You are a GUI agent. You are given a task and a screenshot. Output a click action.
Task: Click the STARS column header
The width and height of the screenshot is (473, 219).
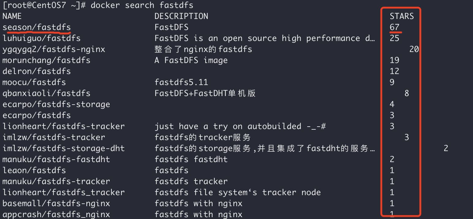[x=402, y=16]
